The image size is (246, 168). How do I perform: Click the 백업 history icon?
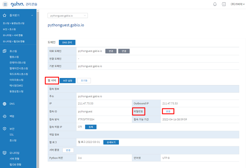(x=4, y=116)
